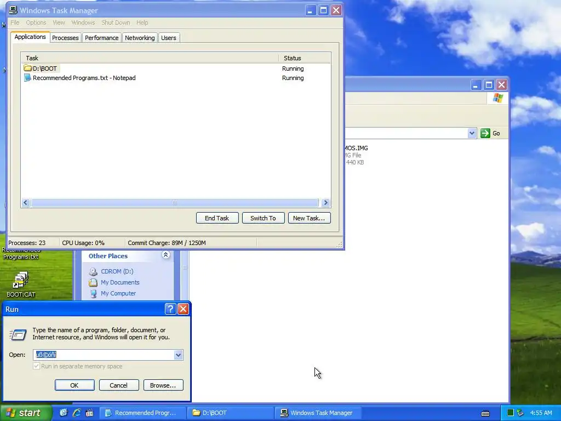561x421 pixels.
Task: Click the horizontal scrollbar thumb in task list
Action: 175,203
